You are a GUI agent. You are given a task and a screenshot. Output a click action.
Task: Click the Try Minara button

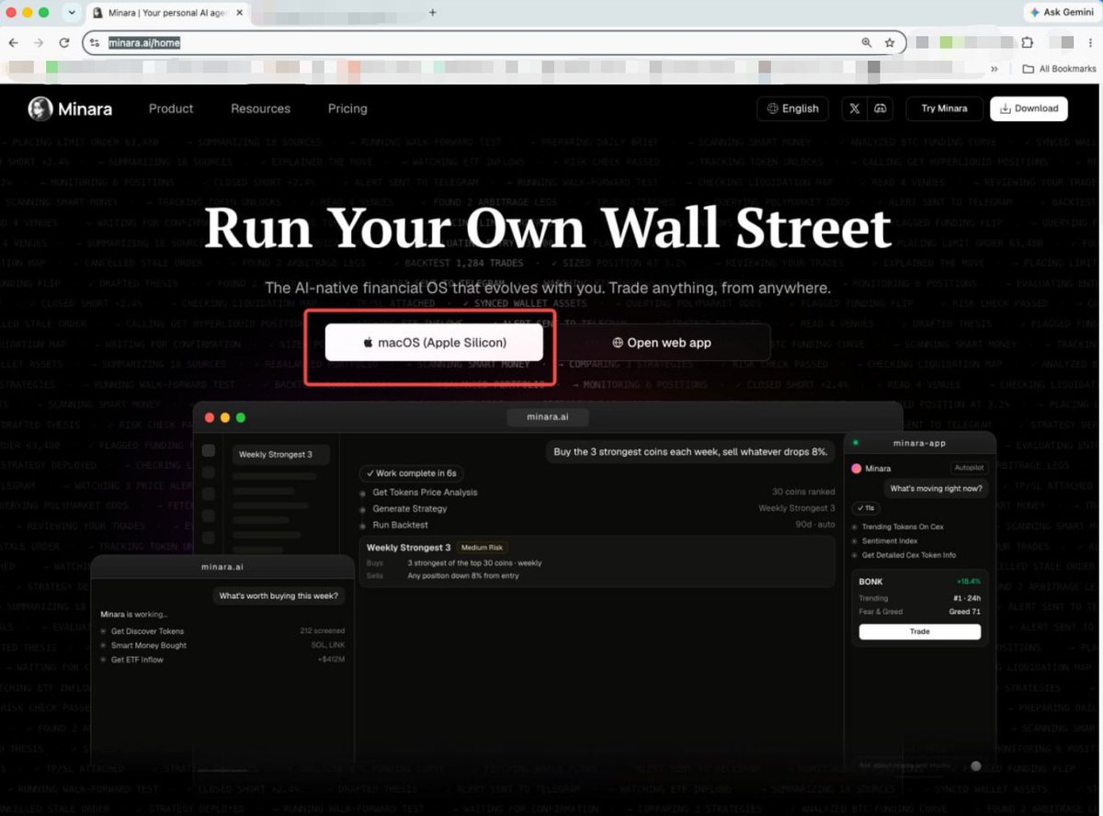pyautogui.click(x=944, y=108)
